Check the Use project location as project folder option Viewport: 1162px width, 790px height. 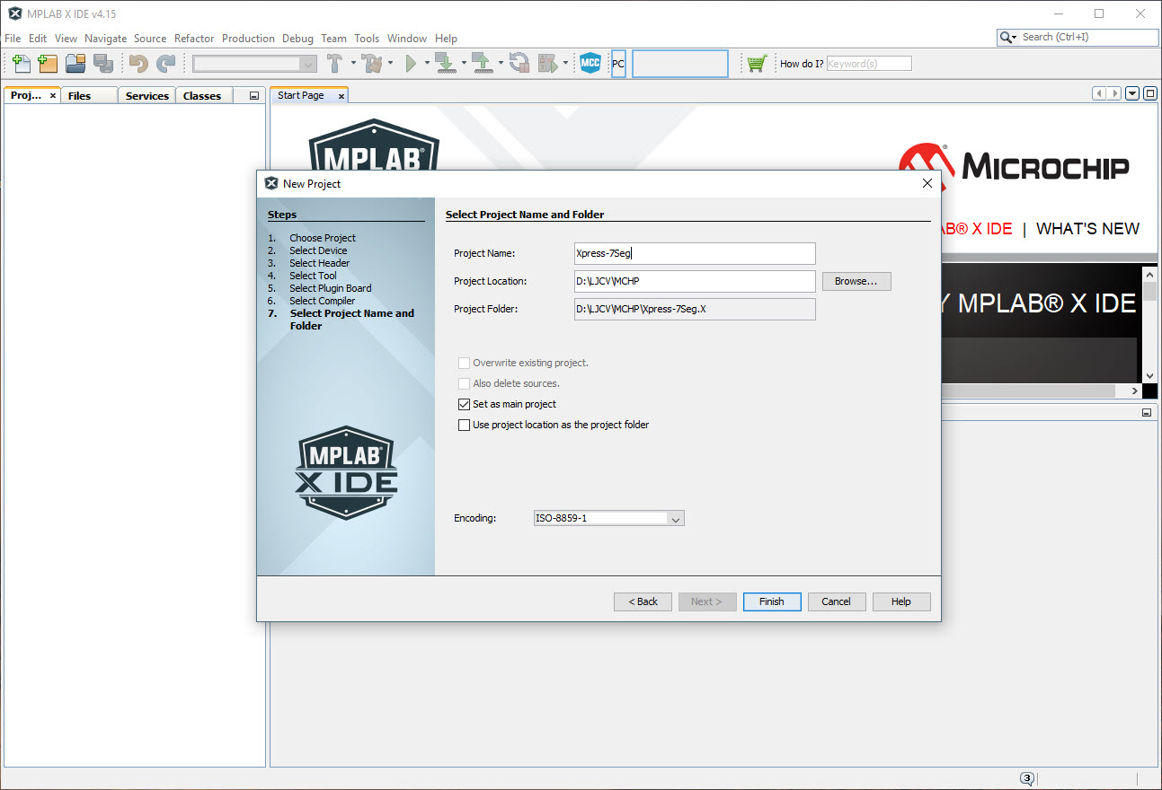click(x=464, y=424)
